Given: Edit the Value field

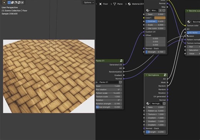Looking at the screenshot, I should pos(193,54).
